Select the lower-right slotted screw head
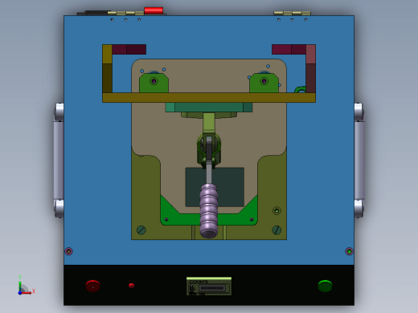Screen dimensions: 418x313 [277, 230]
